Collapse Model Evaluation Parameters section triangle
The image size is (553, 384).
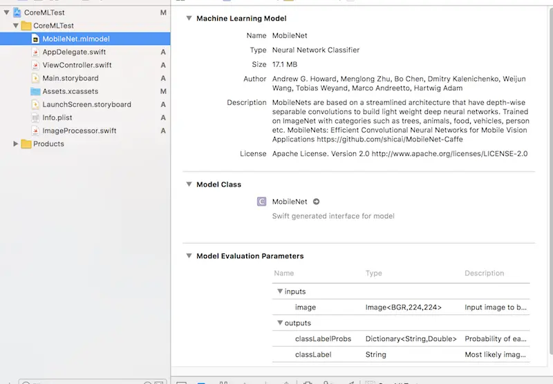coord(189,256)
